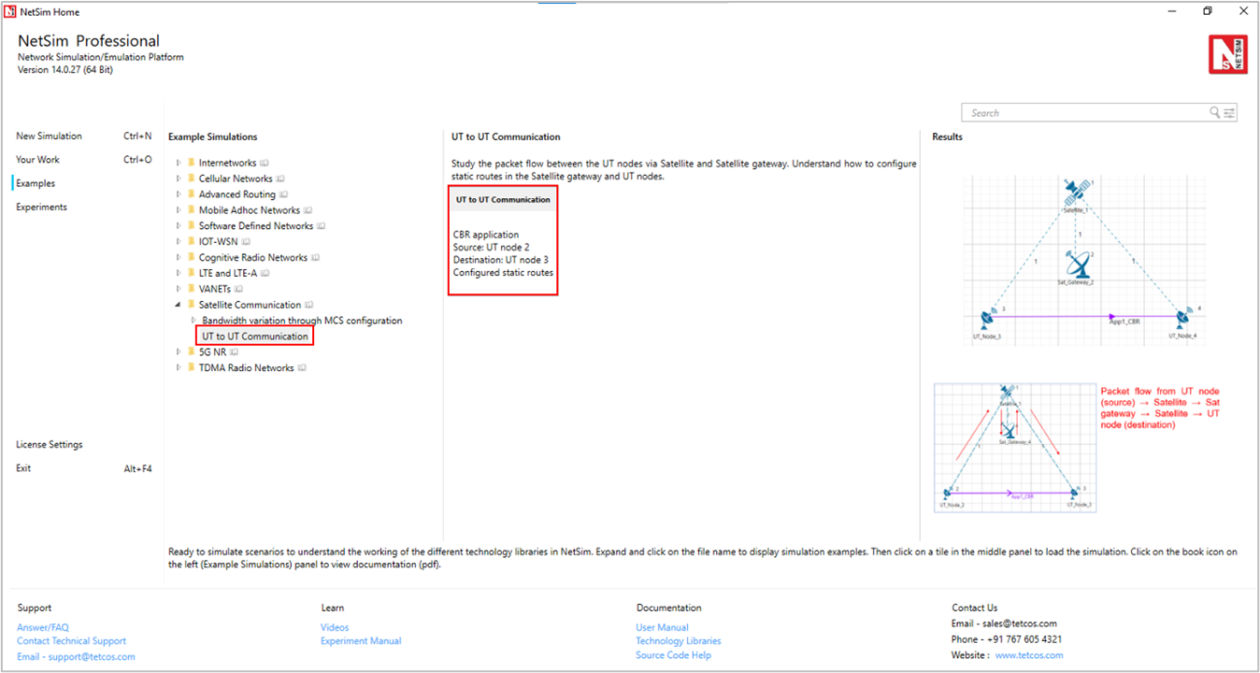Open the Cellular Networks book icon

280,179
